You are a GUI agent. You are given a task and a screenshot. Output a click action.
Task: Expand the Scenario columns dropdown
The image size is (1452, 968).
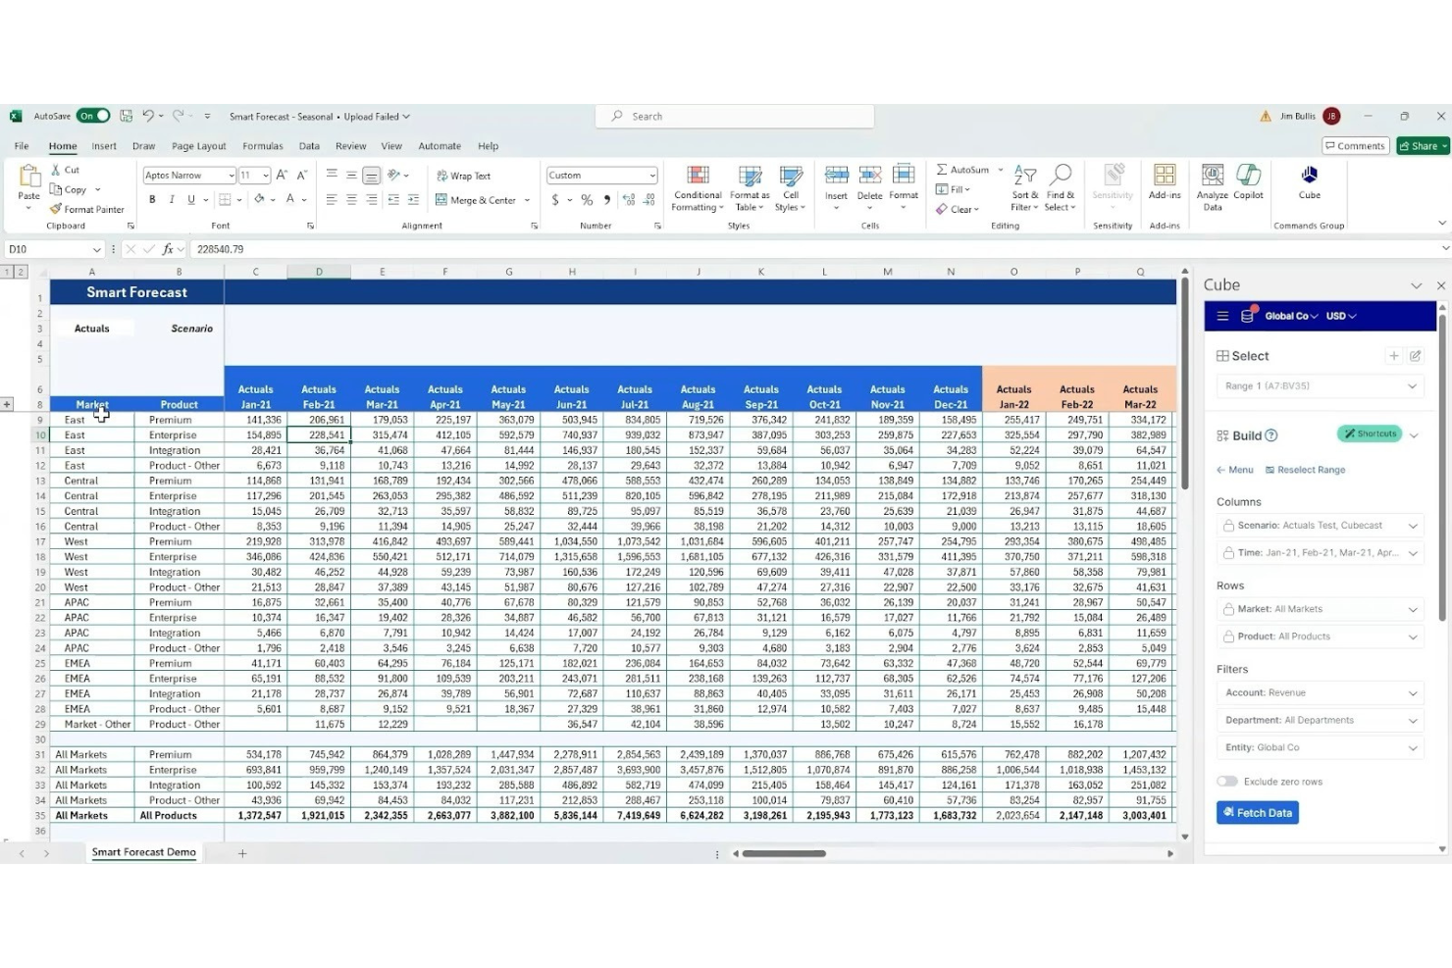pos(1413,525)
